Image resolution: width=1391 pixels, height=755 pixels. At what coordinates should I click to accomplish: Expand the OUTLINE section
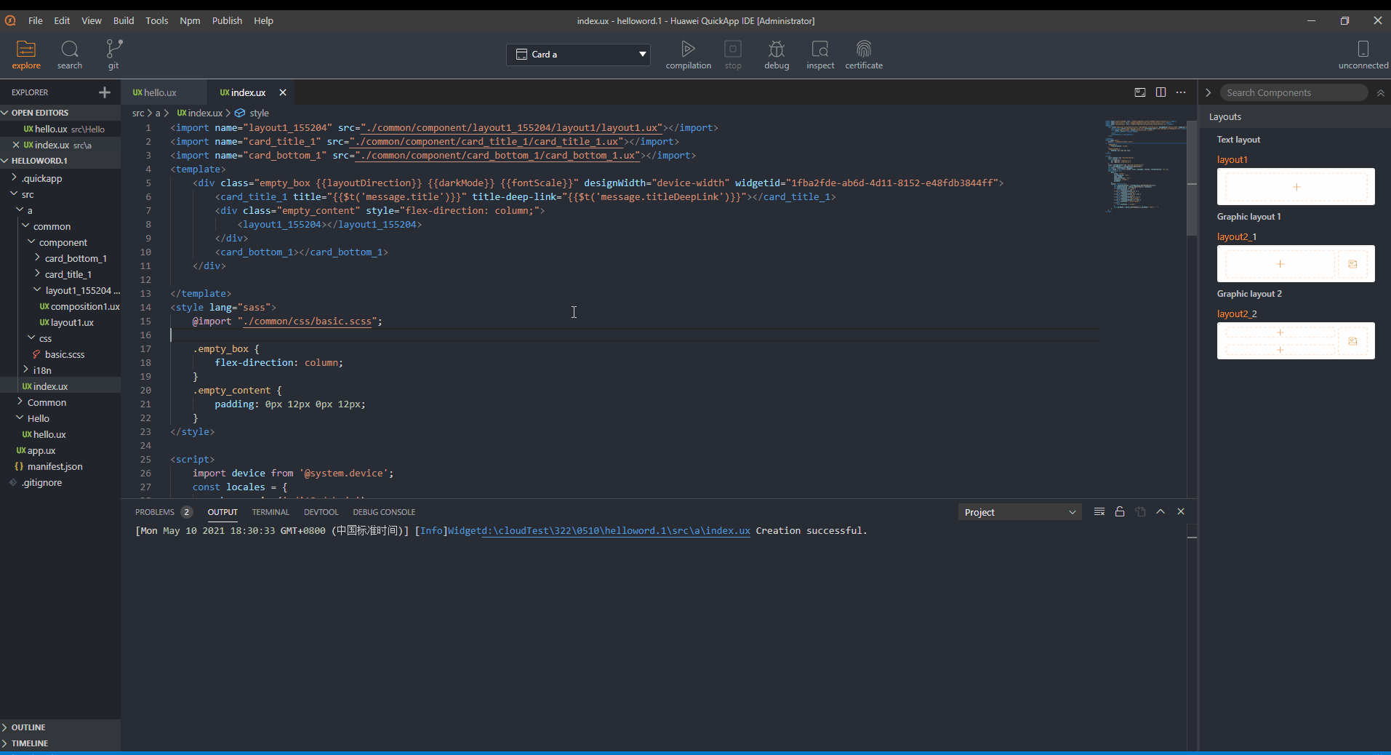point(28,727)
